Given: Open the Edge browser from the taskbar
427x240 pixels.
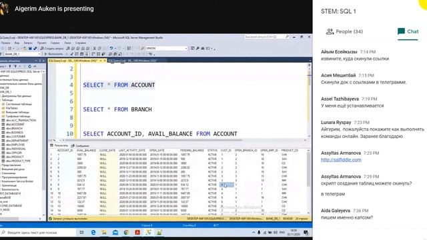Looking at the screenshot, I should point(93,233).
